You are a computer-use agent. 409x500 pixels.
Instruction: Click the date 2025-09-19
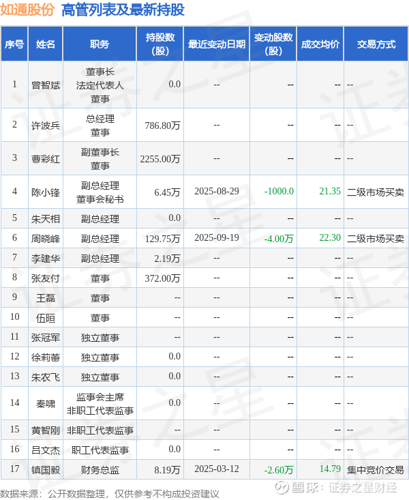pyautogui.click(x=217, y=237)
